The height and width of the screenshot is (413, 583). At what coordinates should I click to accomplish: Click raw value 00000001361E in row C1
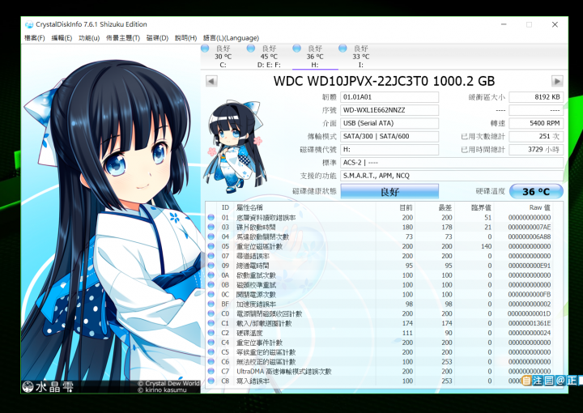pos(530,323)
